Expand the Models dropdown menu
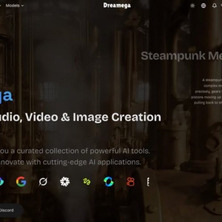The image size is (222, 222). 15,6
